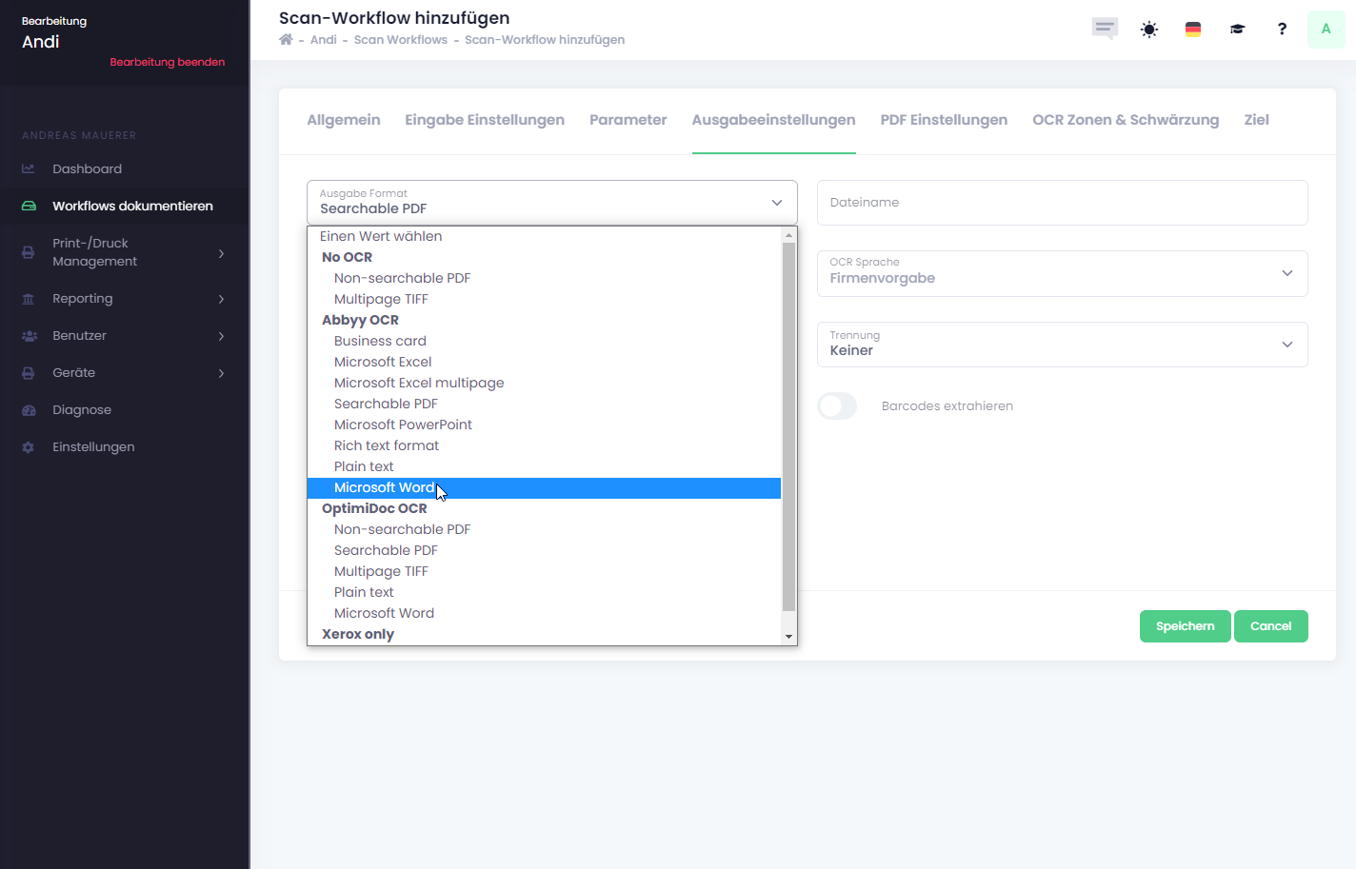Screen dimensions: 1356x869
Task: Click into the Dateiname input field
Action: 1063,203
